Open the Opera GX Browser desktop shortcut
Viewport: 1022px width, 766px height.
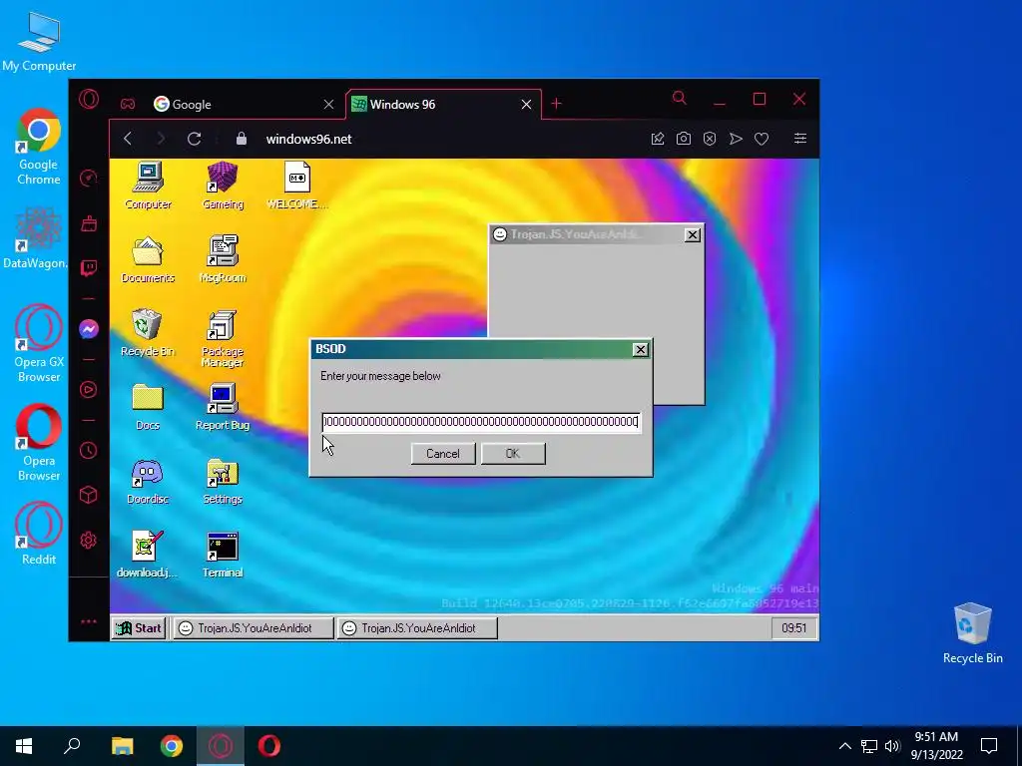39,344
